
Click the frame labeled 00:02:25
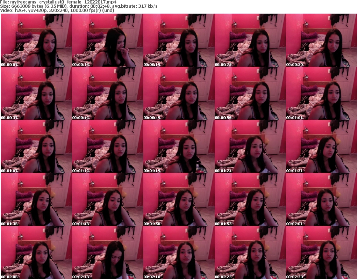pos(250,252)
